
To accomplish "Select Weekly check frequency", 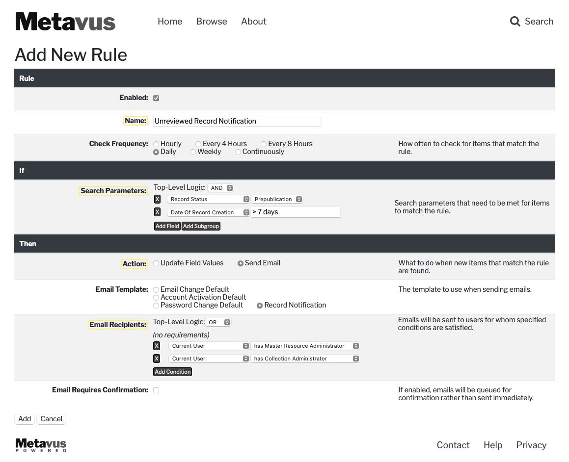I will pyautogui.click(x=193, y=152).
